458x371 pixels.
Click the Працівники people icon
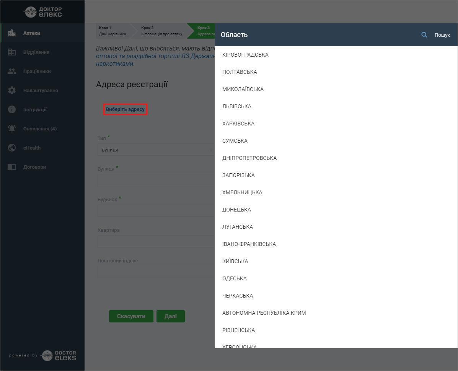tap(12, 71)
